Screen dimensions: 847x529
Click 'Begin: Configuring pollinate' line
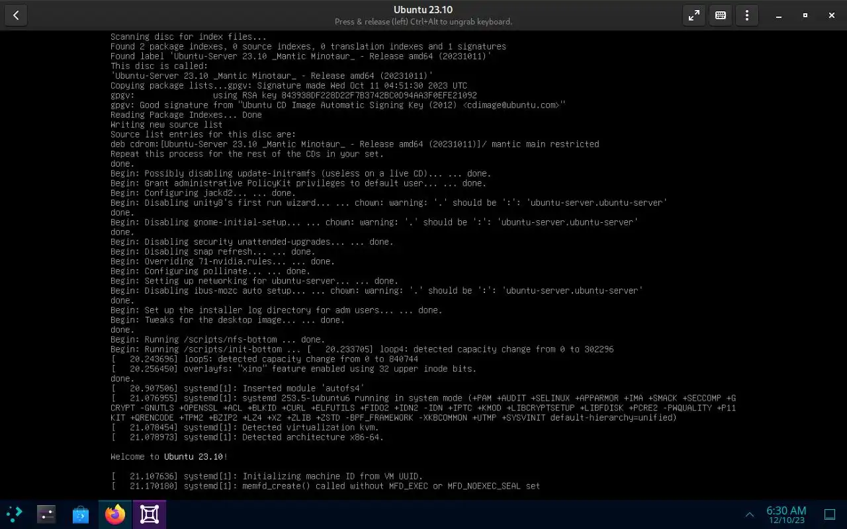click(210, 271)
